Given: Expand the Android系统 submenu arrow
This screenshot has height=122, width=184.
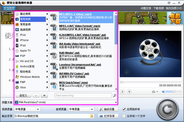Looking at the screenshot, I should point(47,66).
